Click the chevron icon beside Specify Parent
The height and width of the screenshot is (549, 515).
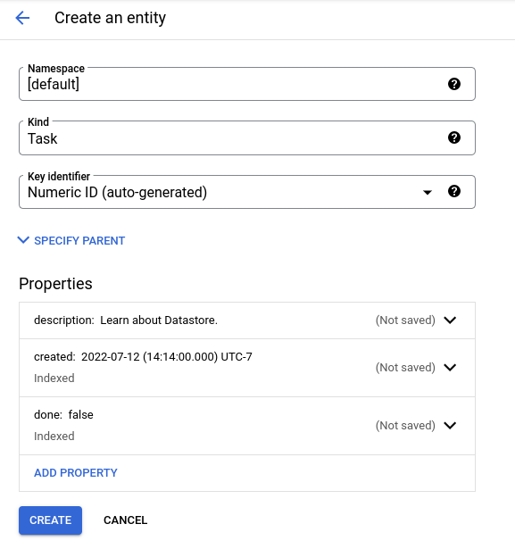23,240
